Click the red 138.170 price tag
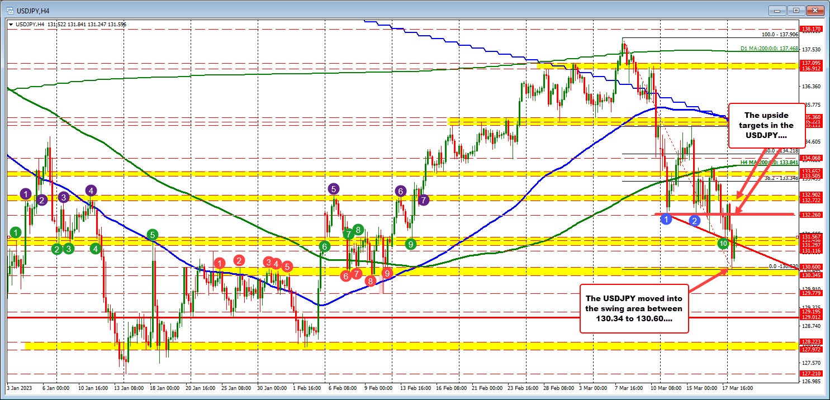Viewport: 830px width, 400px height. click(x=810, y=29)
